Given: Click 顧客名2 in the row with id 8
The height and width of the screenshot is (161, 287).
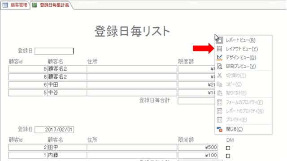Looking at the screenshot, I should 67,77.
